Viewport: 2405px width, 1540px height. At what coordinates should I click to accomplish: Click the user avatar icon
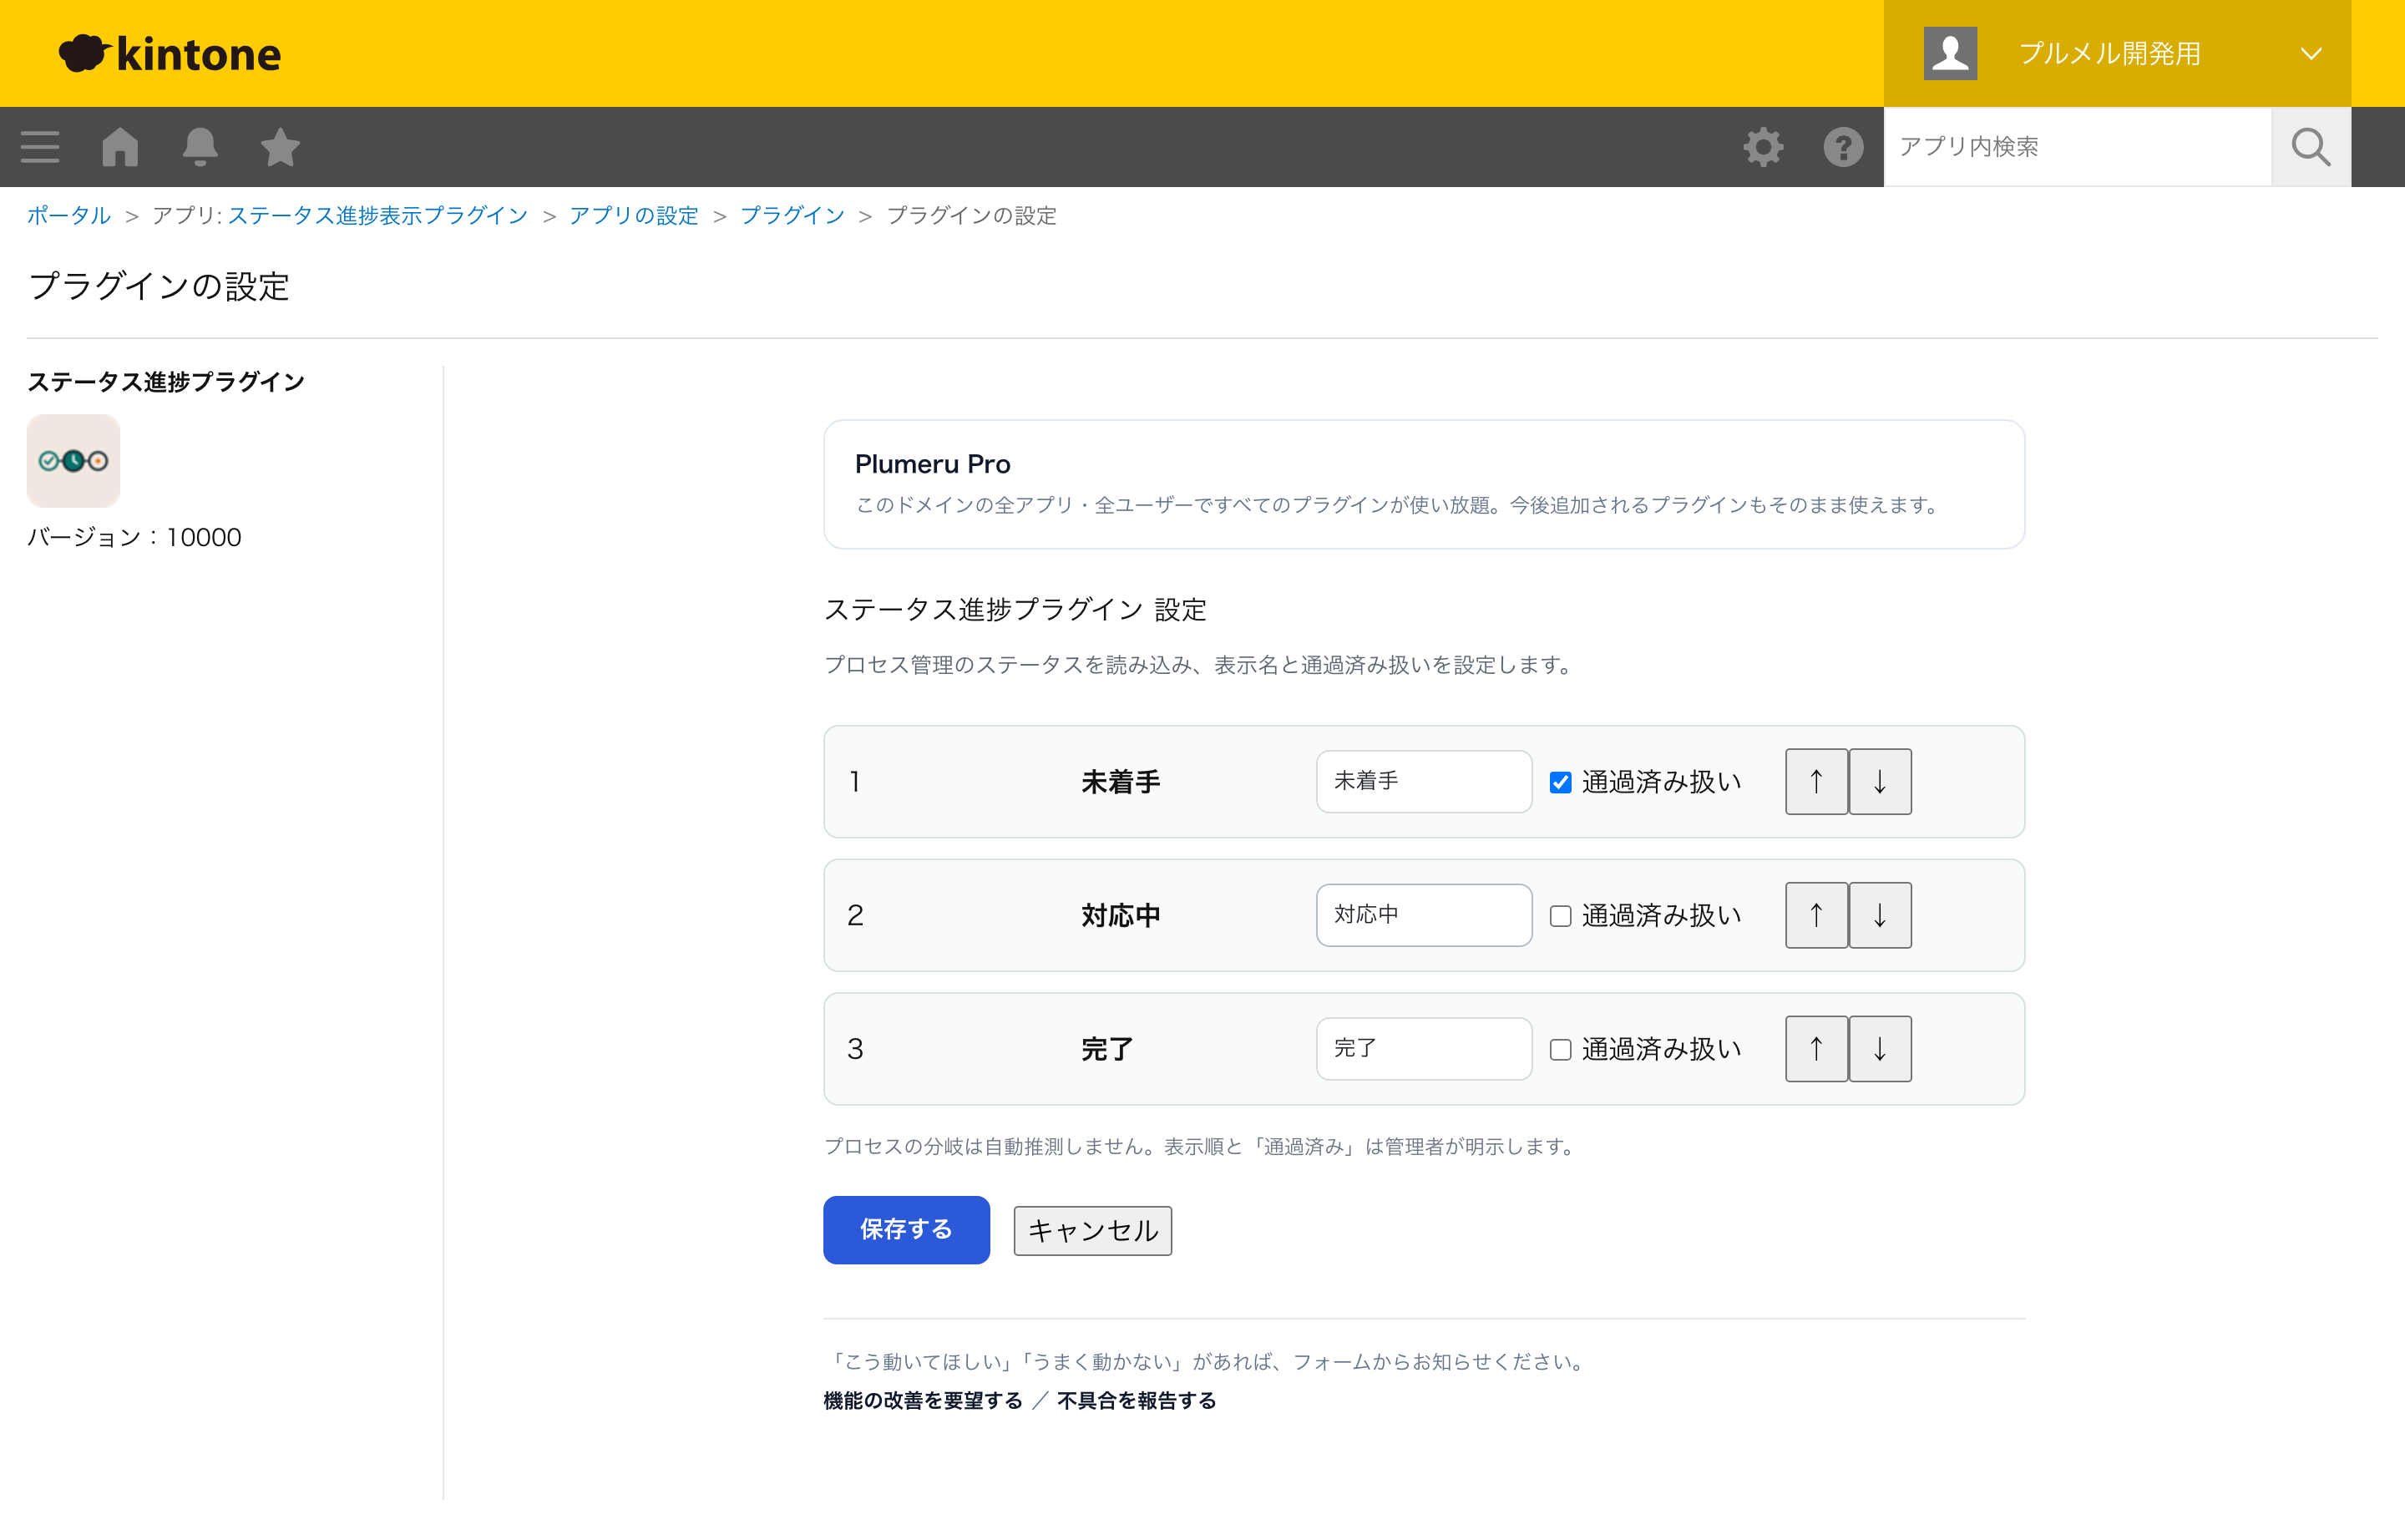click(1950, 53)
